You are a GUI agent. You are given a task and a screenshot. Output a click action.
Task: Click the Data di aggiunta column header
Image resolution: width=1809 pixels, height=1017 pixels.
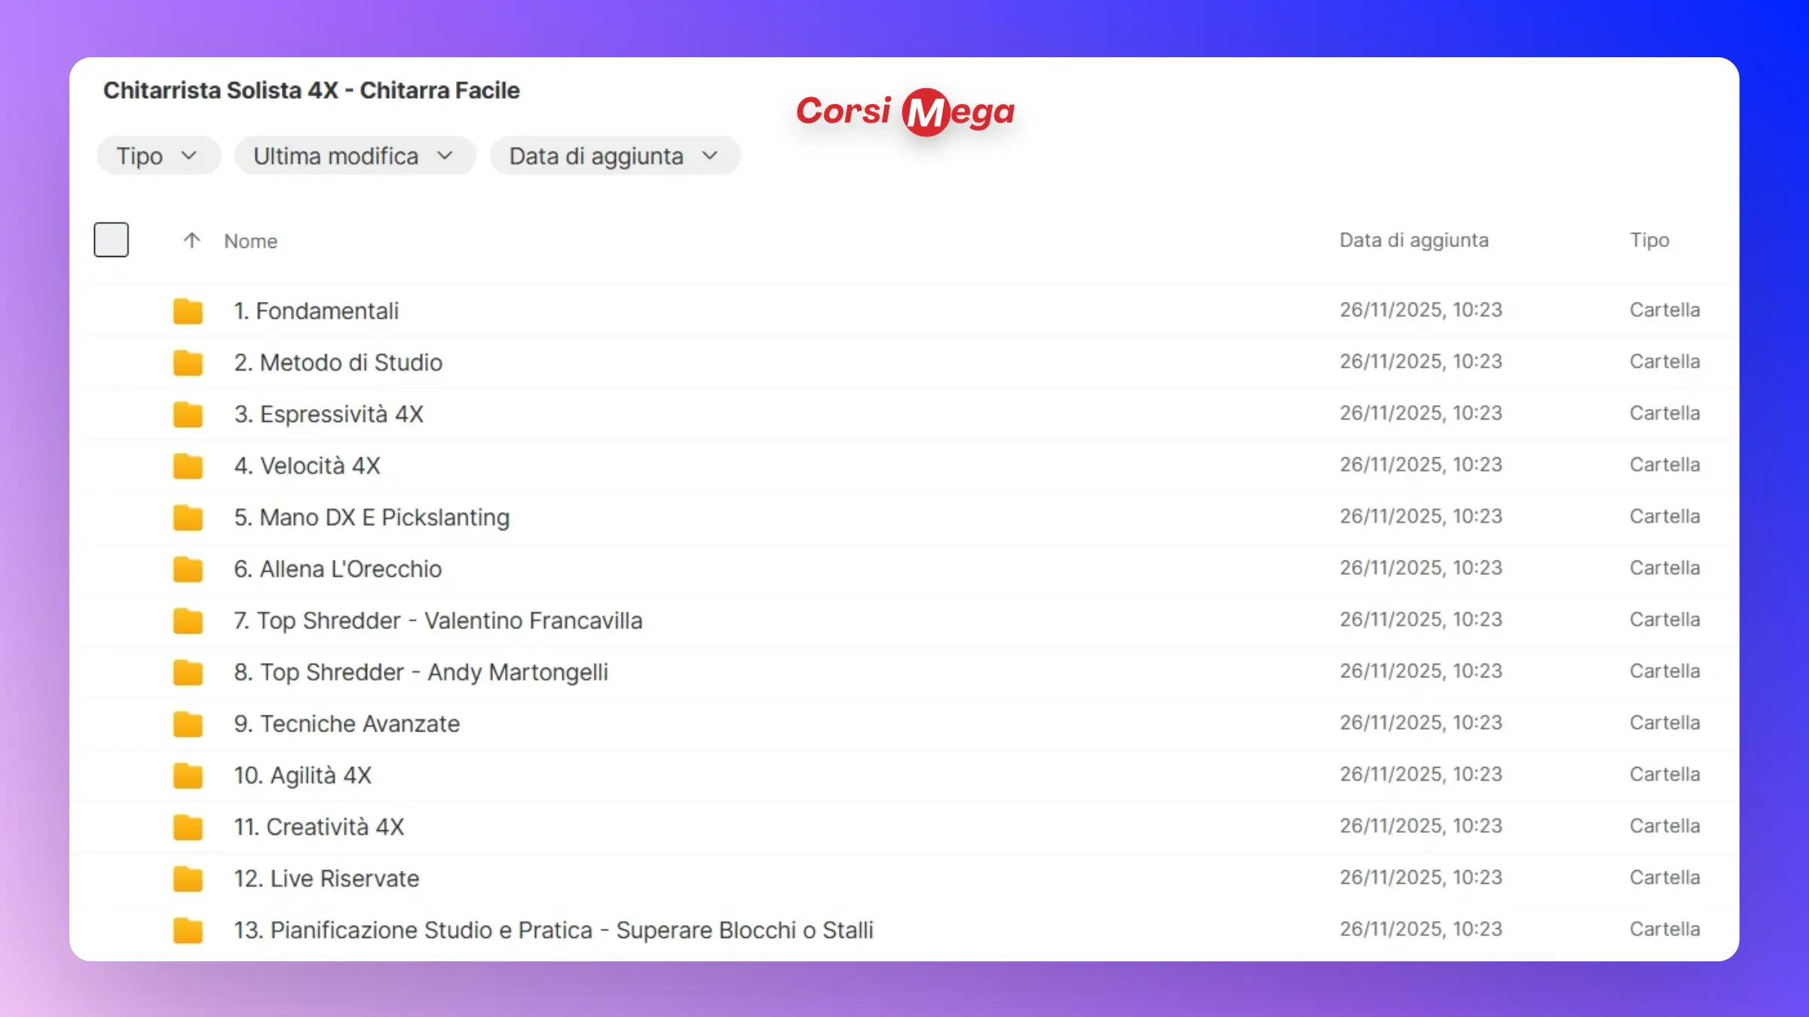click(x=1413, y=240)
